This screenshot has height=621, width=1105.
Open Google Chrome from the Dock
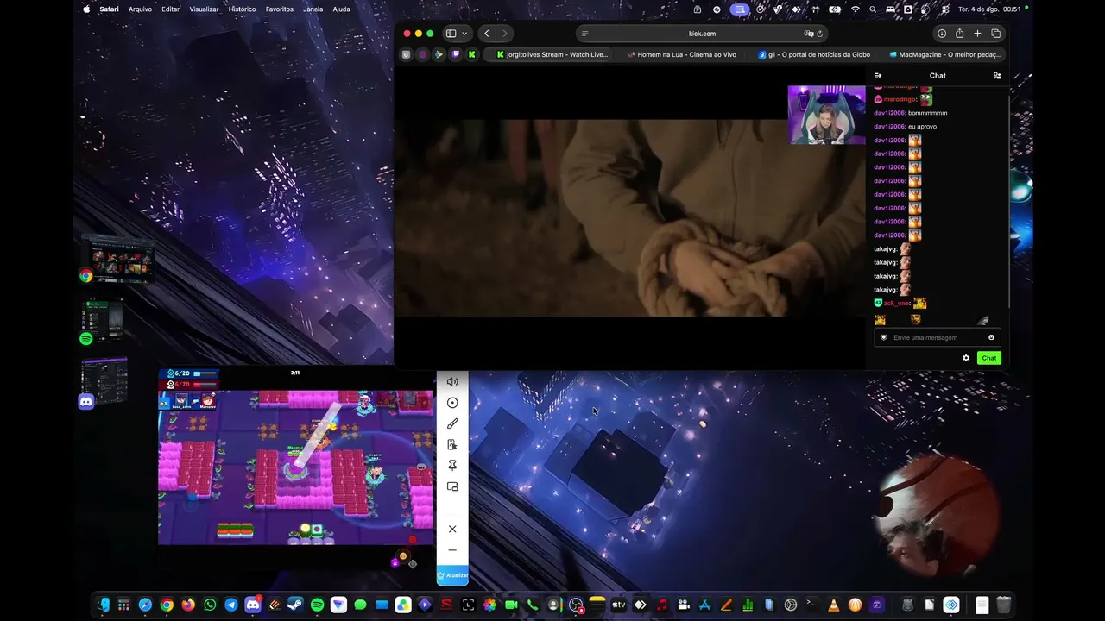pyautogui.click(x=167, y=605)
